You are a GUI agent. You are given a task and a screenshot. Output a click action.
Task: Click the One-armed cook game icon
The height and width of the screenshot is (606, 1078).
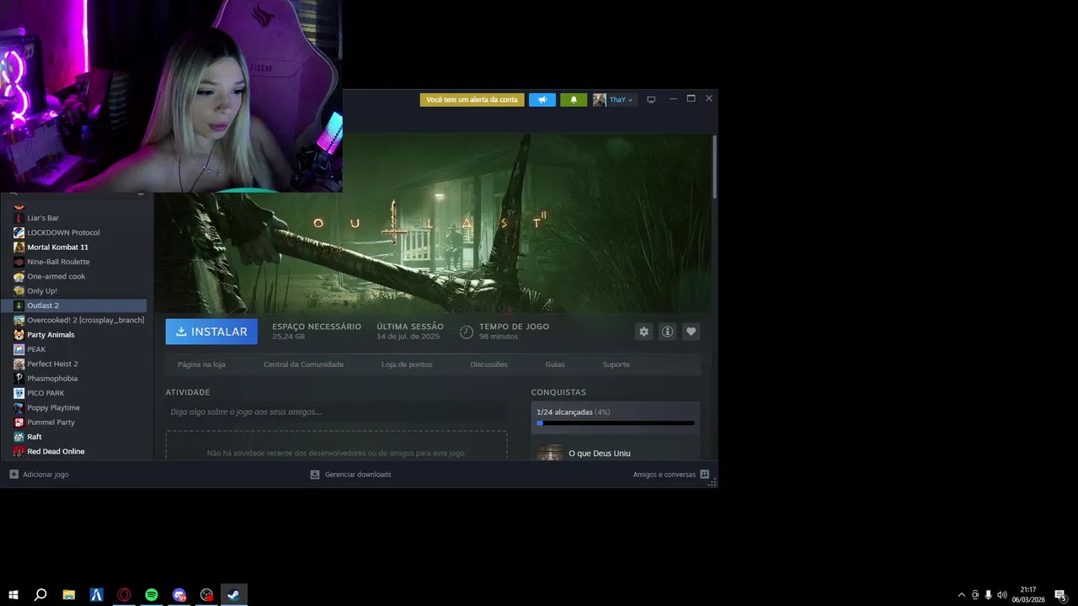pyautogui.click(x=19, y=276)
